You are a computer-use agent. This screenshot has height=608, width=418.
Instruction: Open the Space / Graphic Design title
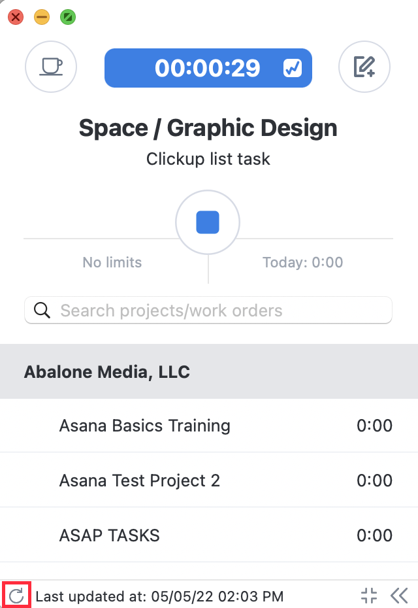[x=208, y=128]
